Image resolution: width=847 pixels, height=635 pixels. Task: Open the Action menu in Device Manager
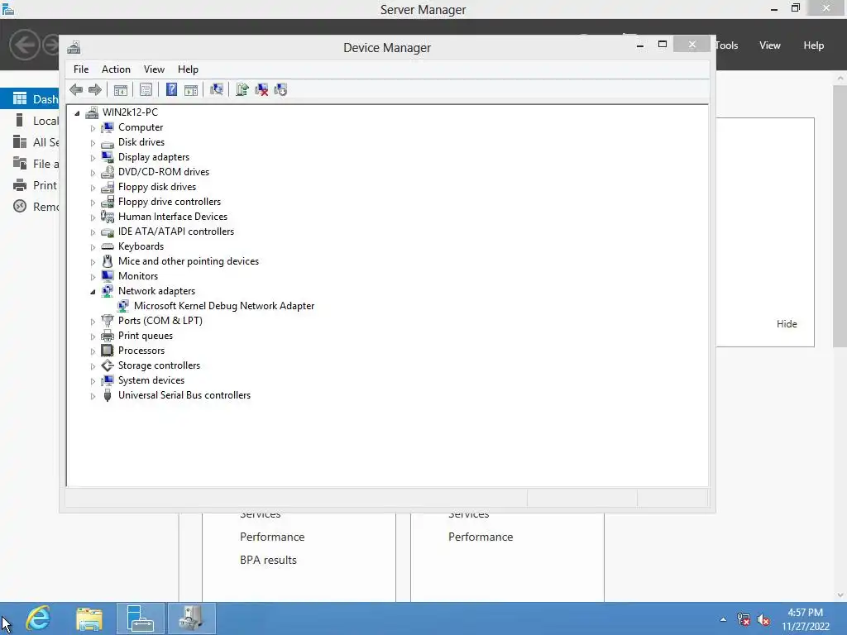point(116,69)
